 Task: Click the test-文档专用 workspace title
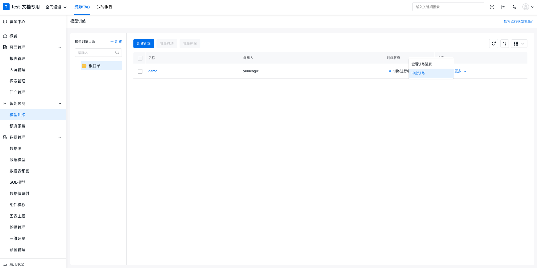coord(26,7)
